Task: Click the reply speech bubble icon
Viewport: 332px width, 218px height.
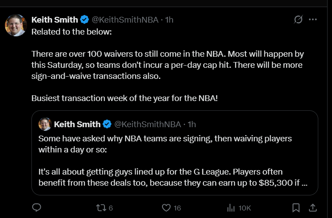Action: (x=37, y=207)
